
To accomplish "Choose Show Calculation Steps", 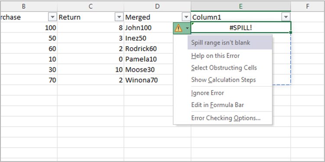I will [224, 80].
